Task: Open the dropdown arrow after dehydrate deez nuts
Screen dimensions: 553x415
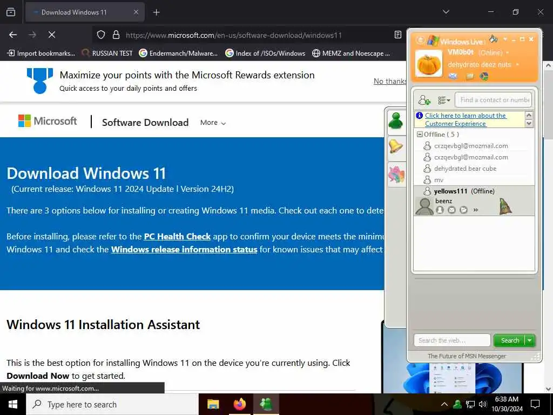Action: tap(517, 65)
